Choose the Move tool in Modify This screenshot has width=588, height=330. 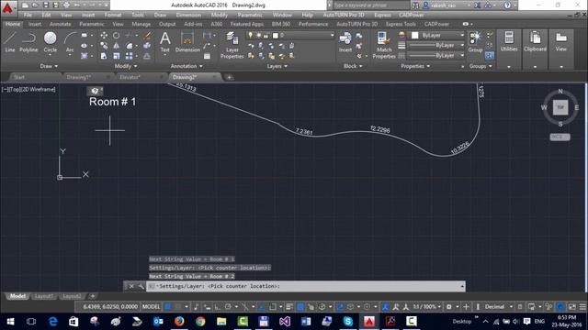pyautogui.click(x=104, y=36)
